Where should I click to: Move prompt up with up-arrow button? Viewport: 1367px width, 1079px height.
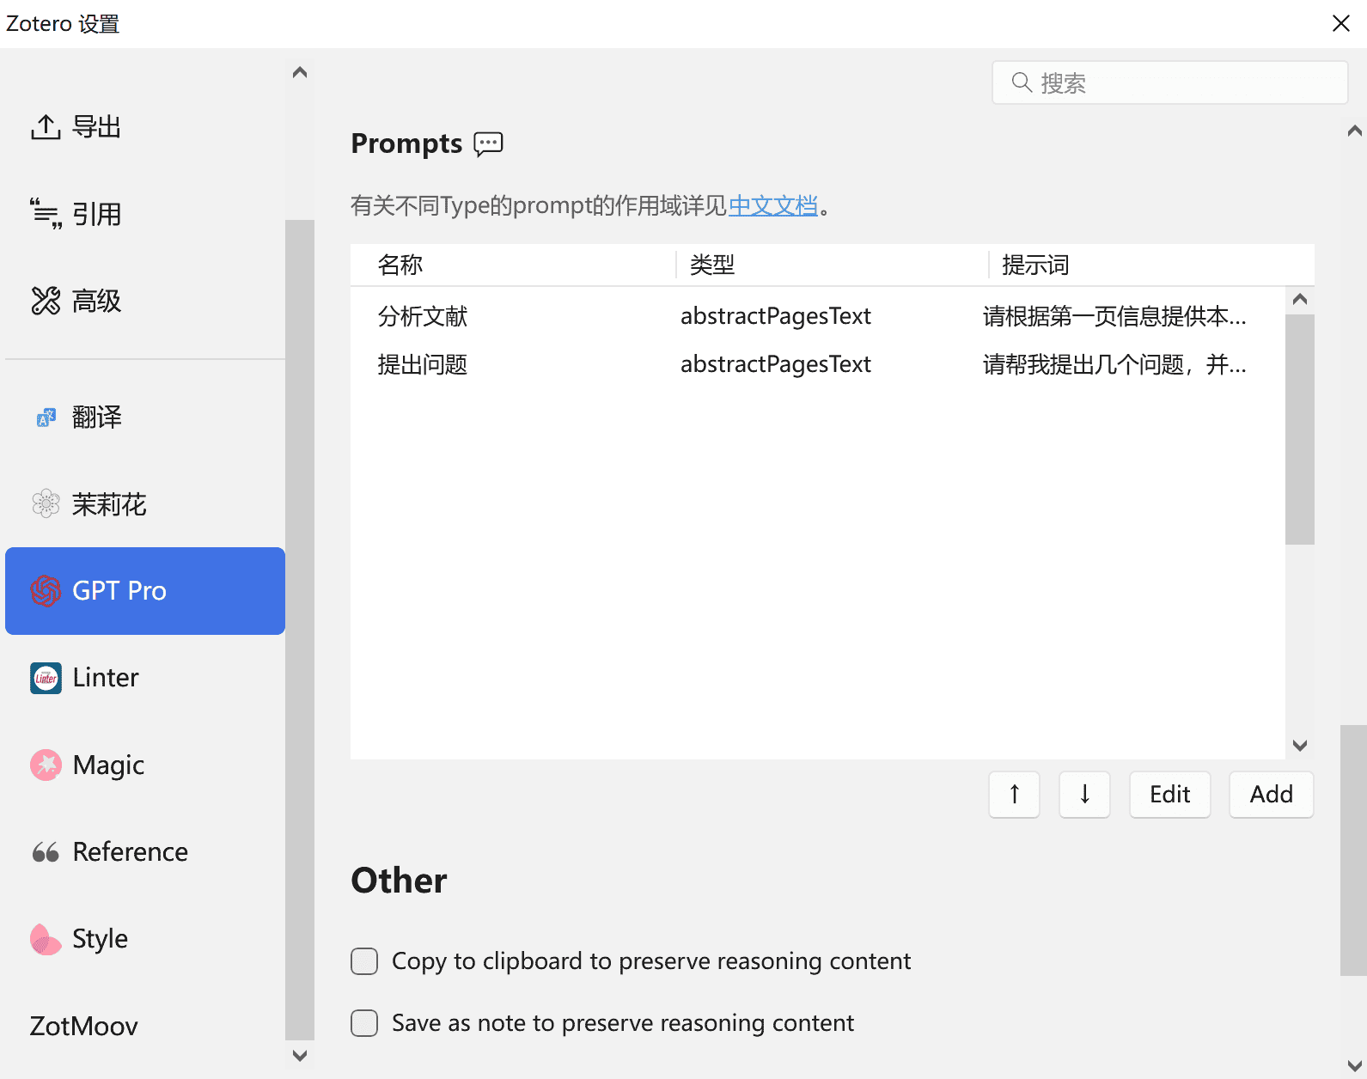tap(1014, 795)
